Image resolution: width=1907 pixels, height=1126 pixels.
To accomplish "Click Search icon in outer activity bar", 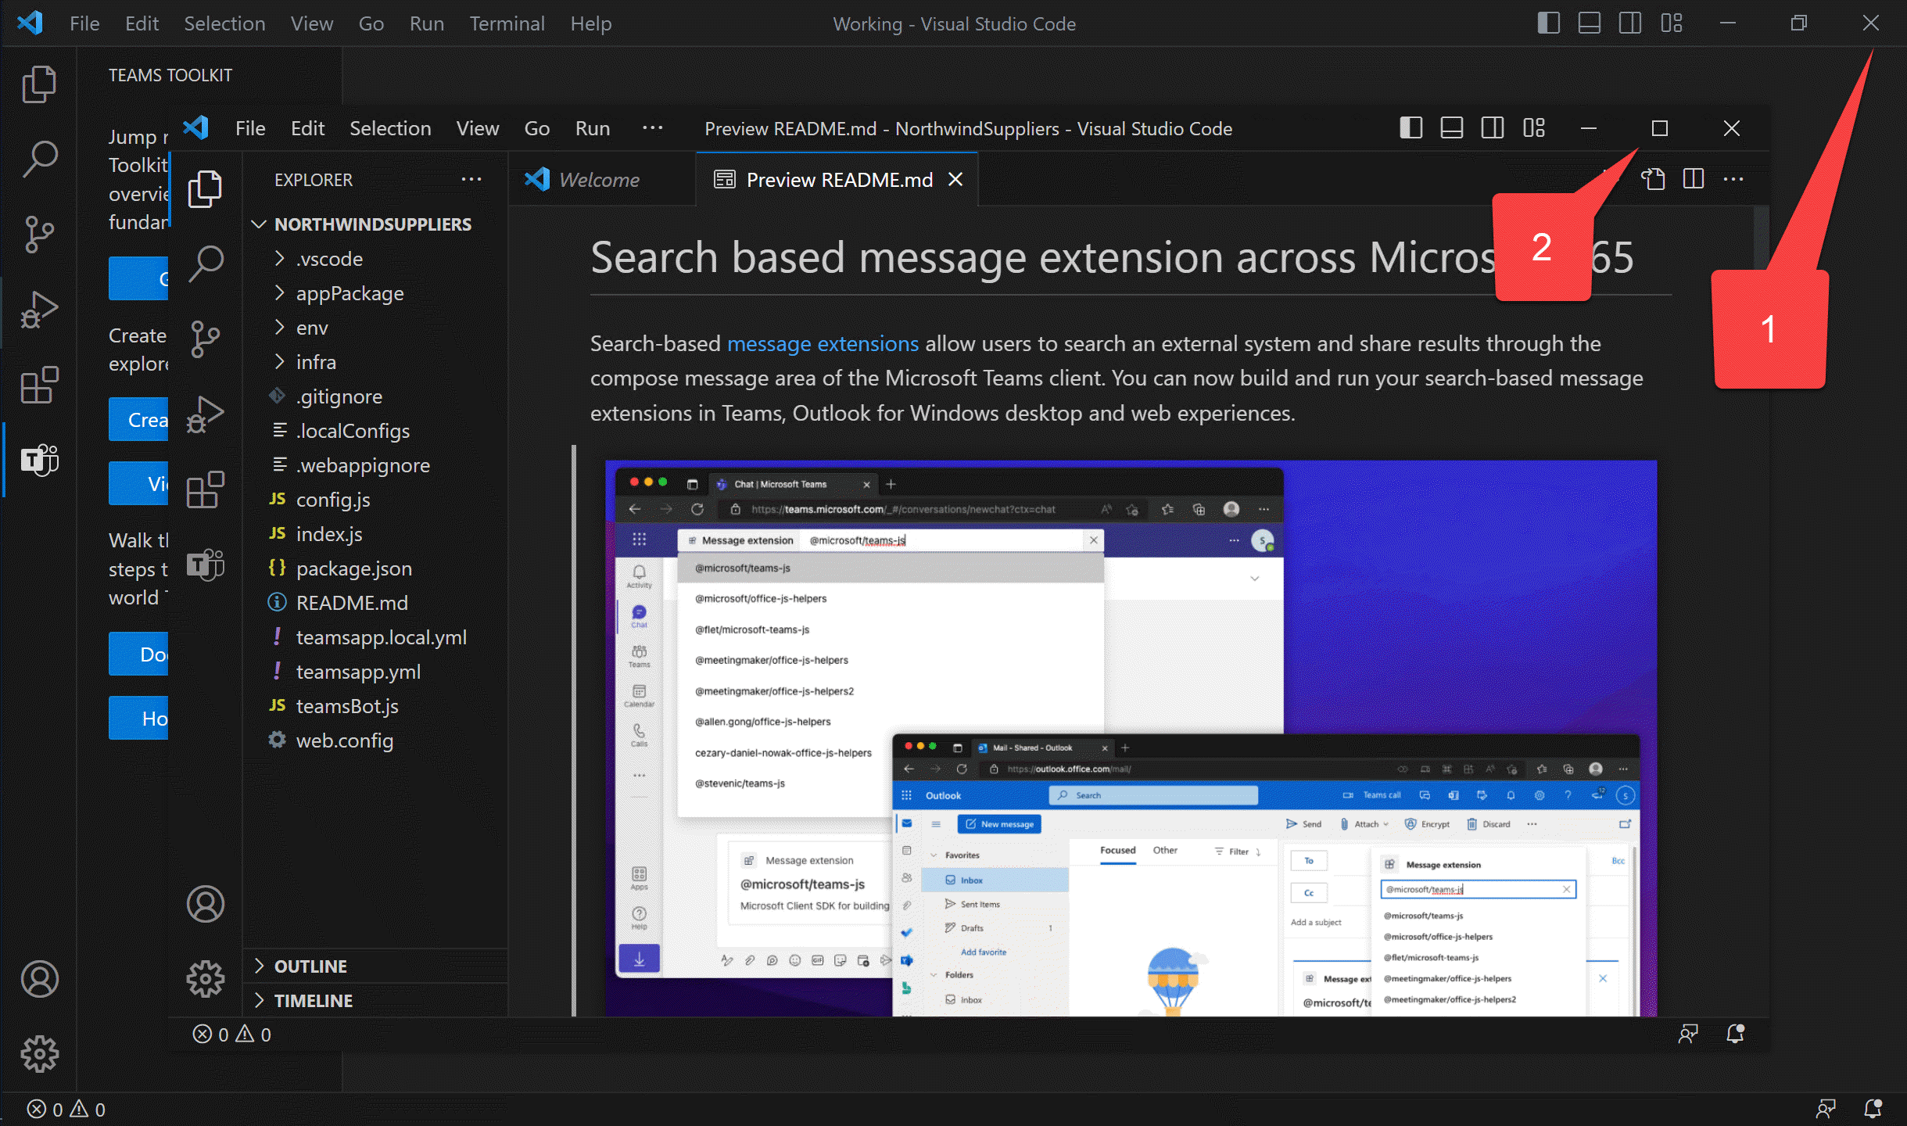I will [39, 159].
